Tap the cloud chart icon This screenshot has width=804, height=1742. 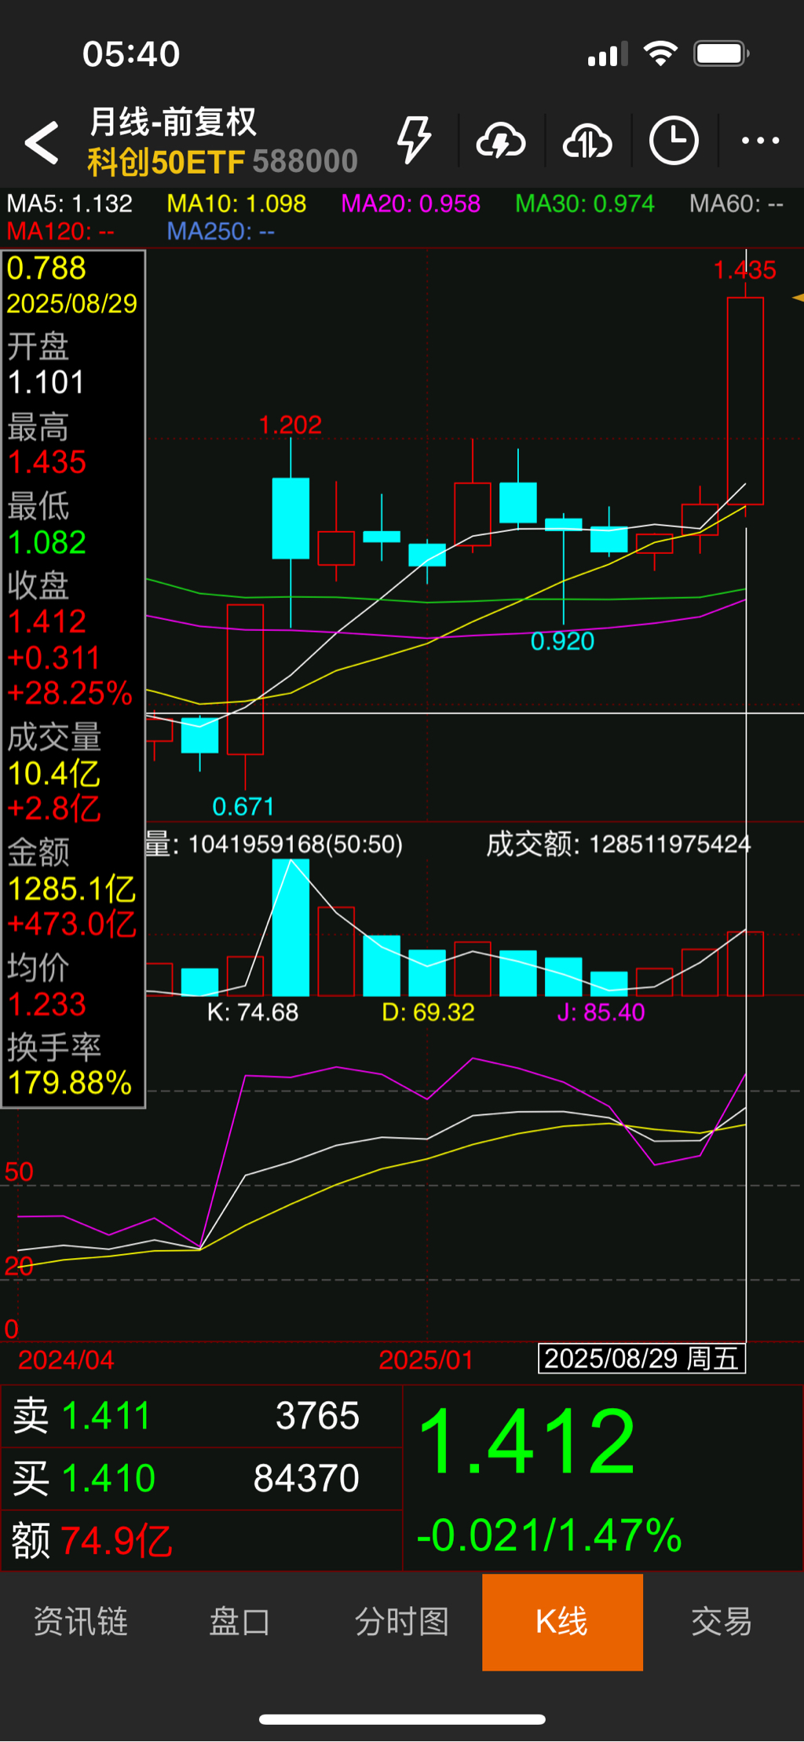click(x=587, y=141)
